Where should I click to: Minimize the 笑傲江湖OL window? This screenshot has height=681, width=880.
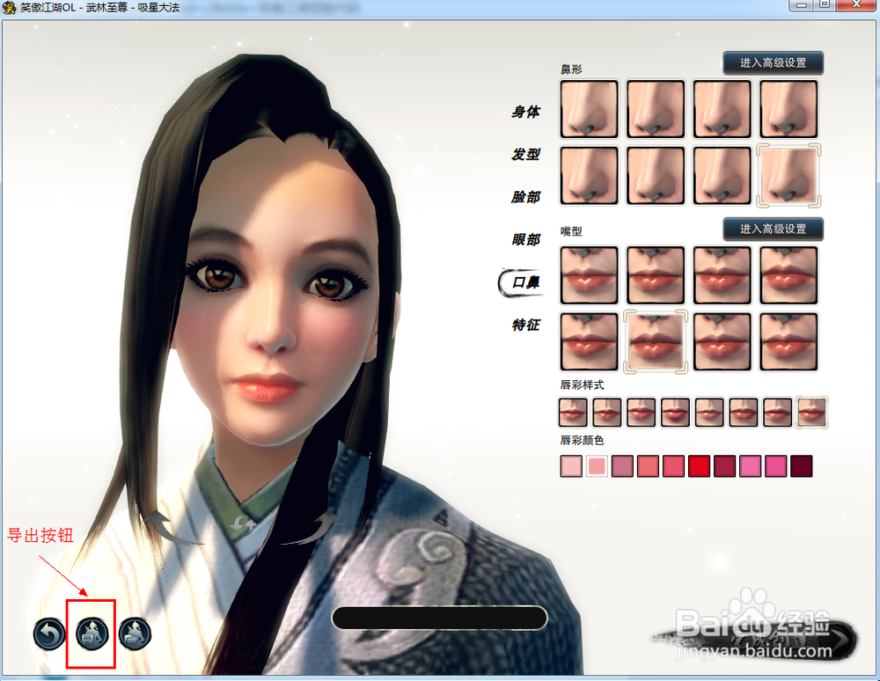[801, 5]
